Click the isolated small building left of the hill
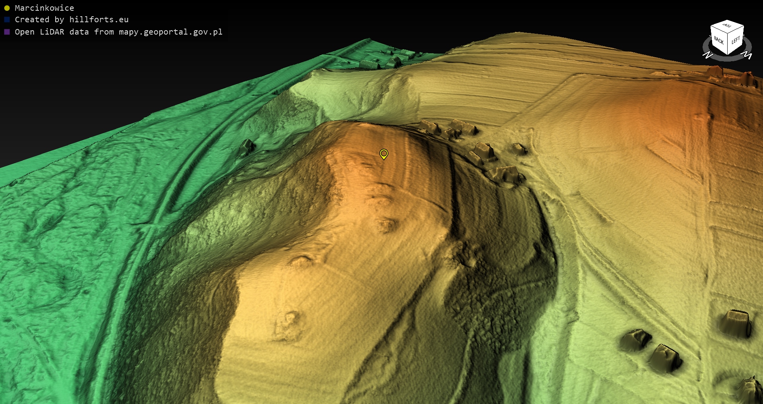The width and height of the screenshot is (763, 404). (x=247, y=147)
